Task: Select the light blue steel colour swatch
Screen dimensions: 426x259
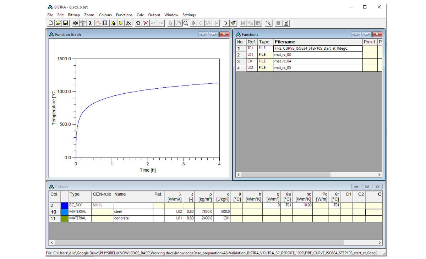Action: click(x=64, y=212)
